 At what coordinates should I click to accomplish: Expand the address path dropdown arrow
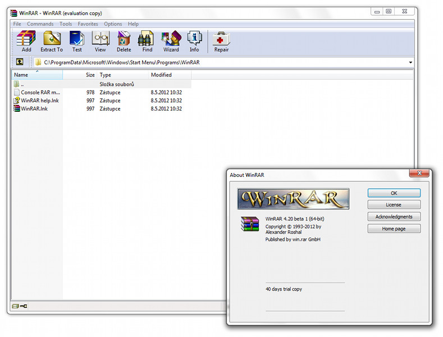click(x=410, y=62)
